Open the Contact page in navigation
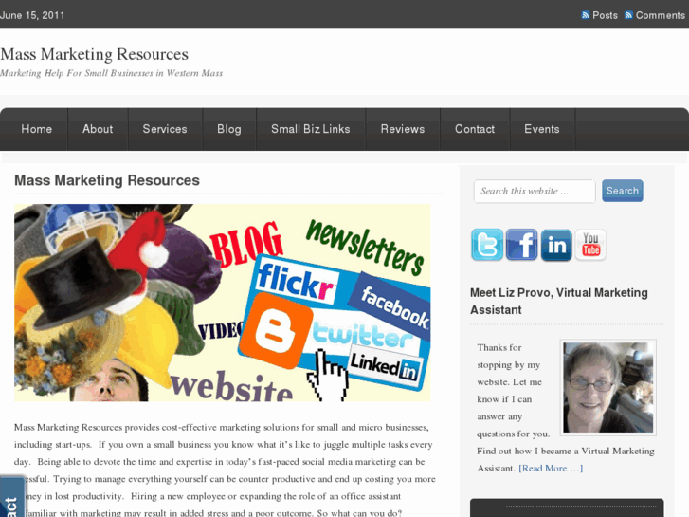The width and height of the screenshot is (689, 517). pyautogui.click(x=475, y=129)
